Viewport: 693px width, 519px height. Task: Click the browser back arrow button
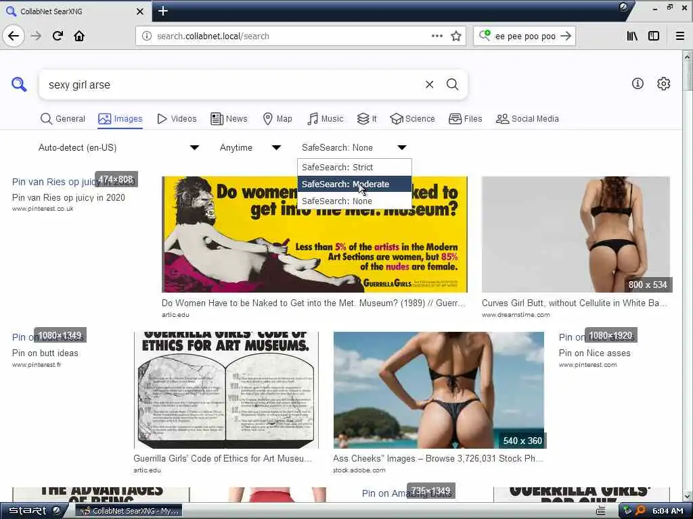click(x=14, y=36)
